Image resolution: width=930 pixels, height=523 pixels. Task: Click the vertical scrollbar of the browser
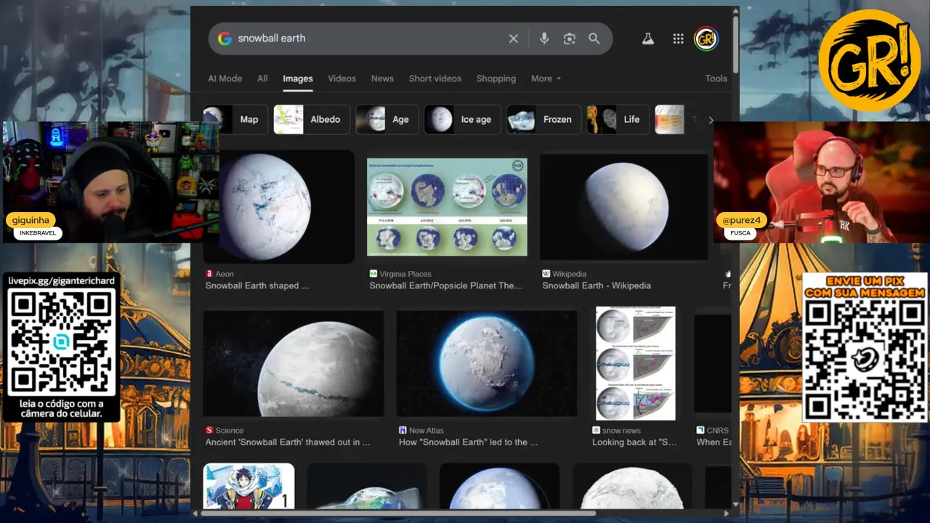click(735, 44)
